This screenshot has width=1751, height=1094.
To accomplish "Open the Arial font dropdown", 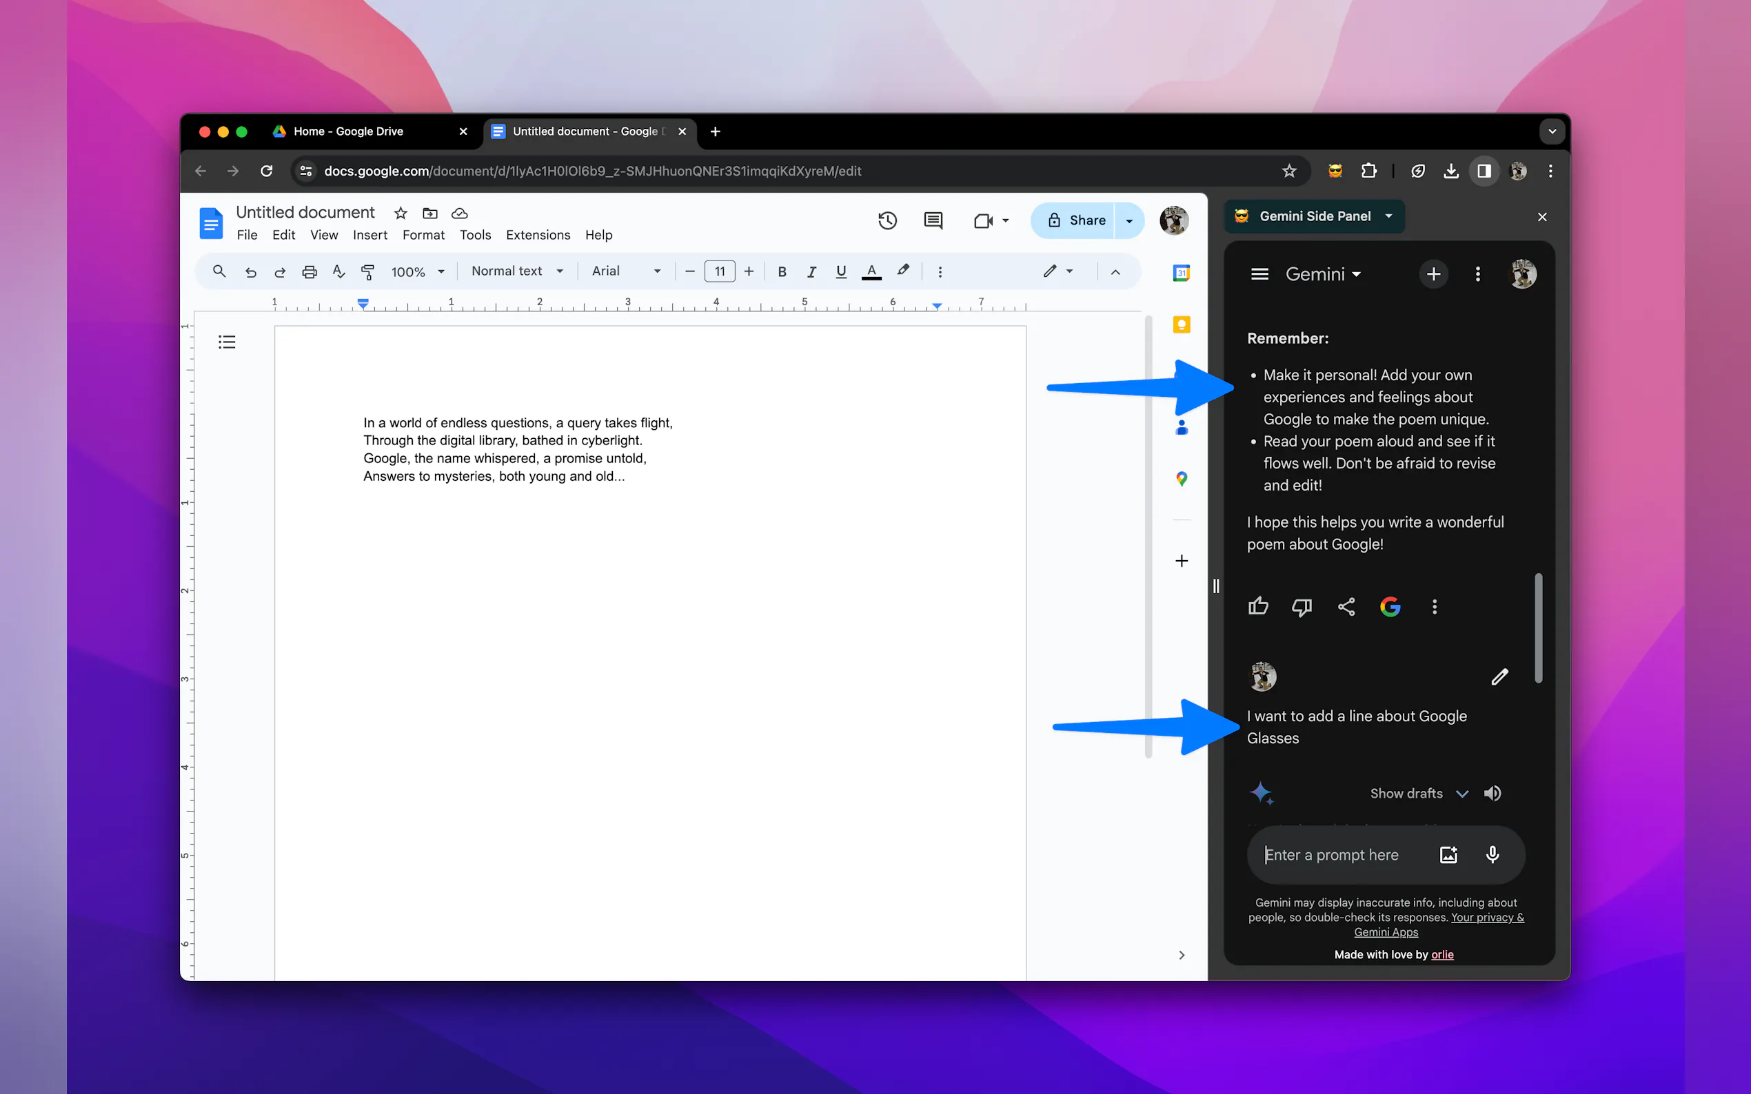I will click(x=625, y=271).
